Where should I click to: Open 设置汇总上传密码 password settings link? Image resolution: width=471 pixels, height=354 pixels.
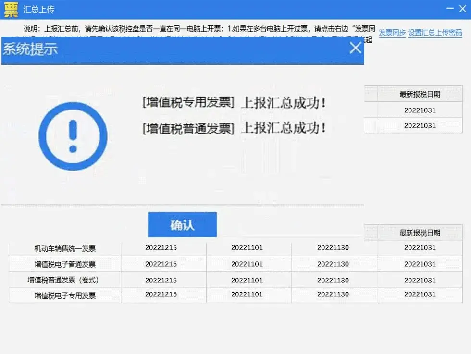435,33
